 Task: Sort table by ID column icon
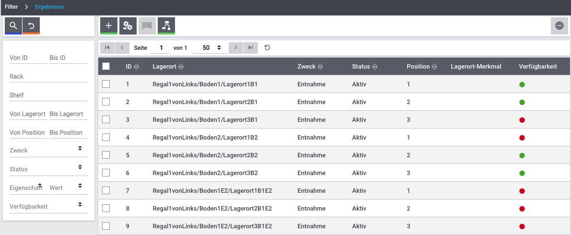137,67
